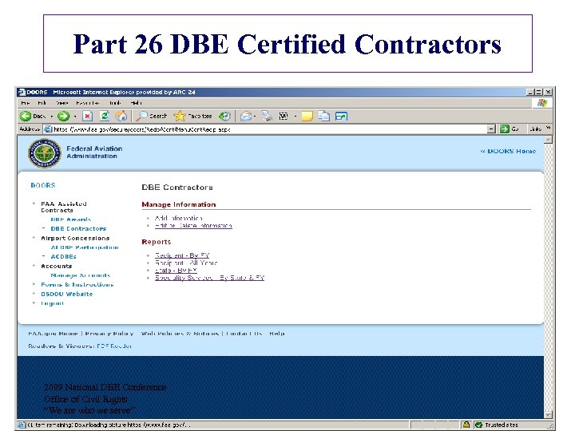Click the scrollbar up arrow
This screenshot has height=431, width=575.
point(548,140)
